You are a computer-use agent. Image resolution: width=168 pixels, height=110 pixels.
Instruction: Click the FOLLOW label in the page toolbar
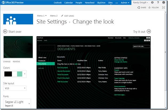point(155,8)
